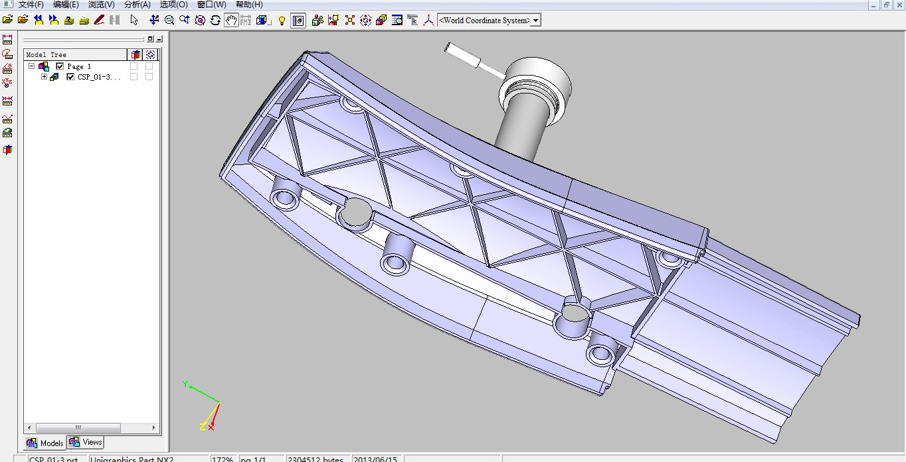Click the PMI dimension icon
This screenshot has height=462, width=906.
[246, 20]
